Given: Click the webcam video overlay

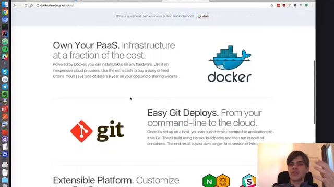Looking at the screenshot, I should (296, 165).
